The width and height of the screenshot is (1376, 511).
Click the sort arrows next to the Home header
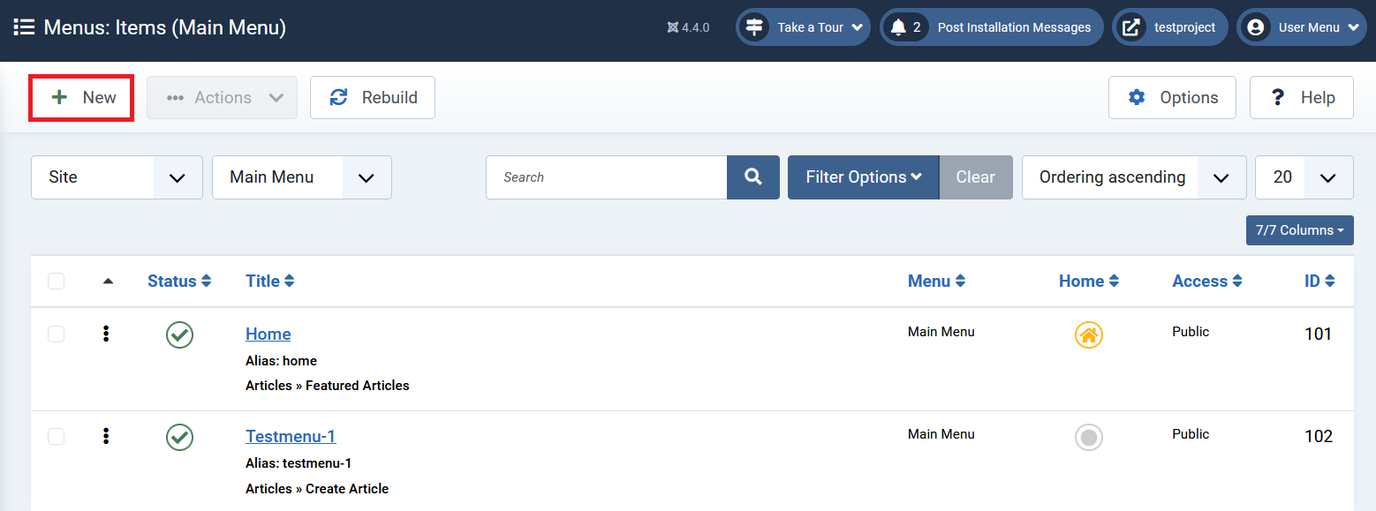1115,282
